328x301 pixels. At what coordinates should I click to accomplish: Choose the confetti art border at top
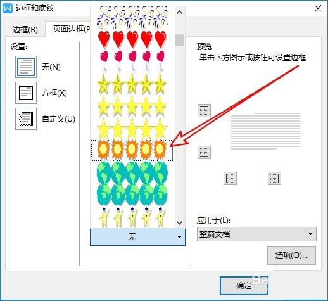(132, 17)
